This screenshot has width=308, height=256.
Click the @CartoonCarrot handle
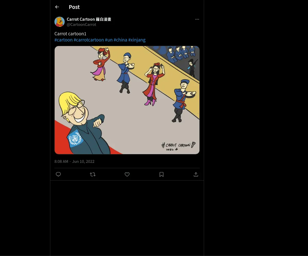click(x=81, y=25)
